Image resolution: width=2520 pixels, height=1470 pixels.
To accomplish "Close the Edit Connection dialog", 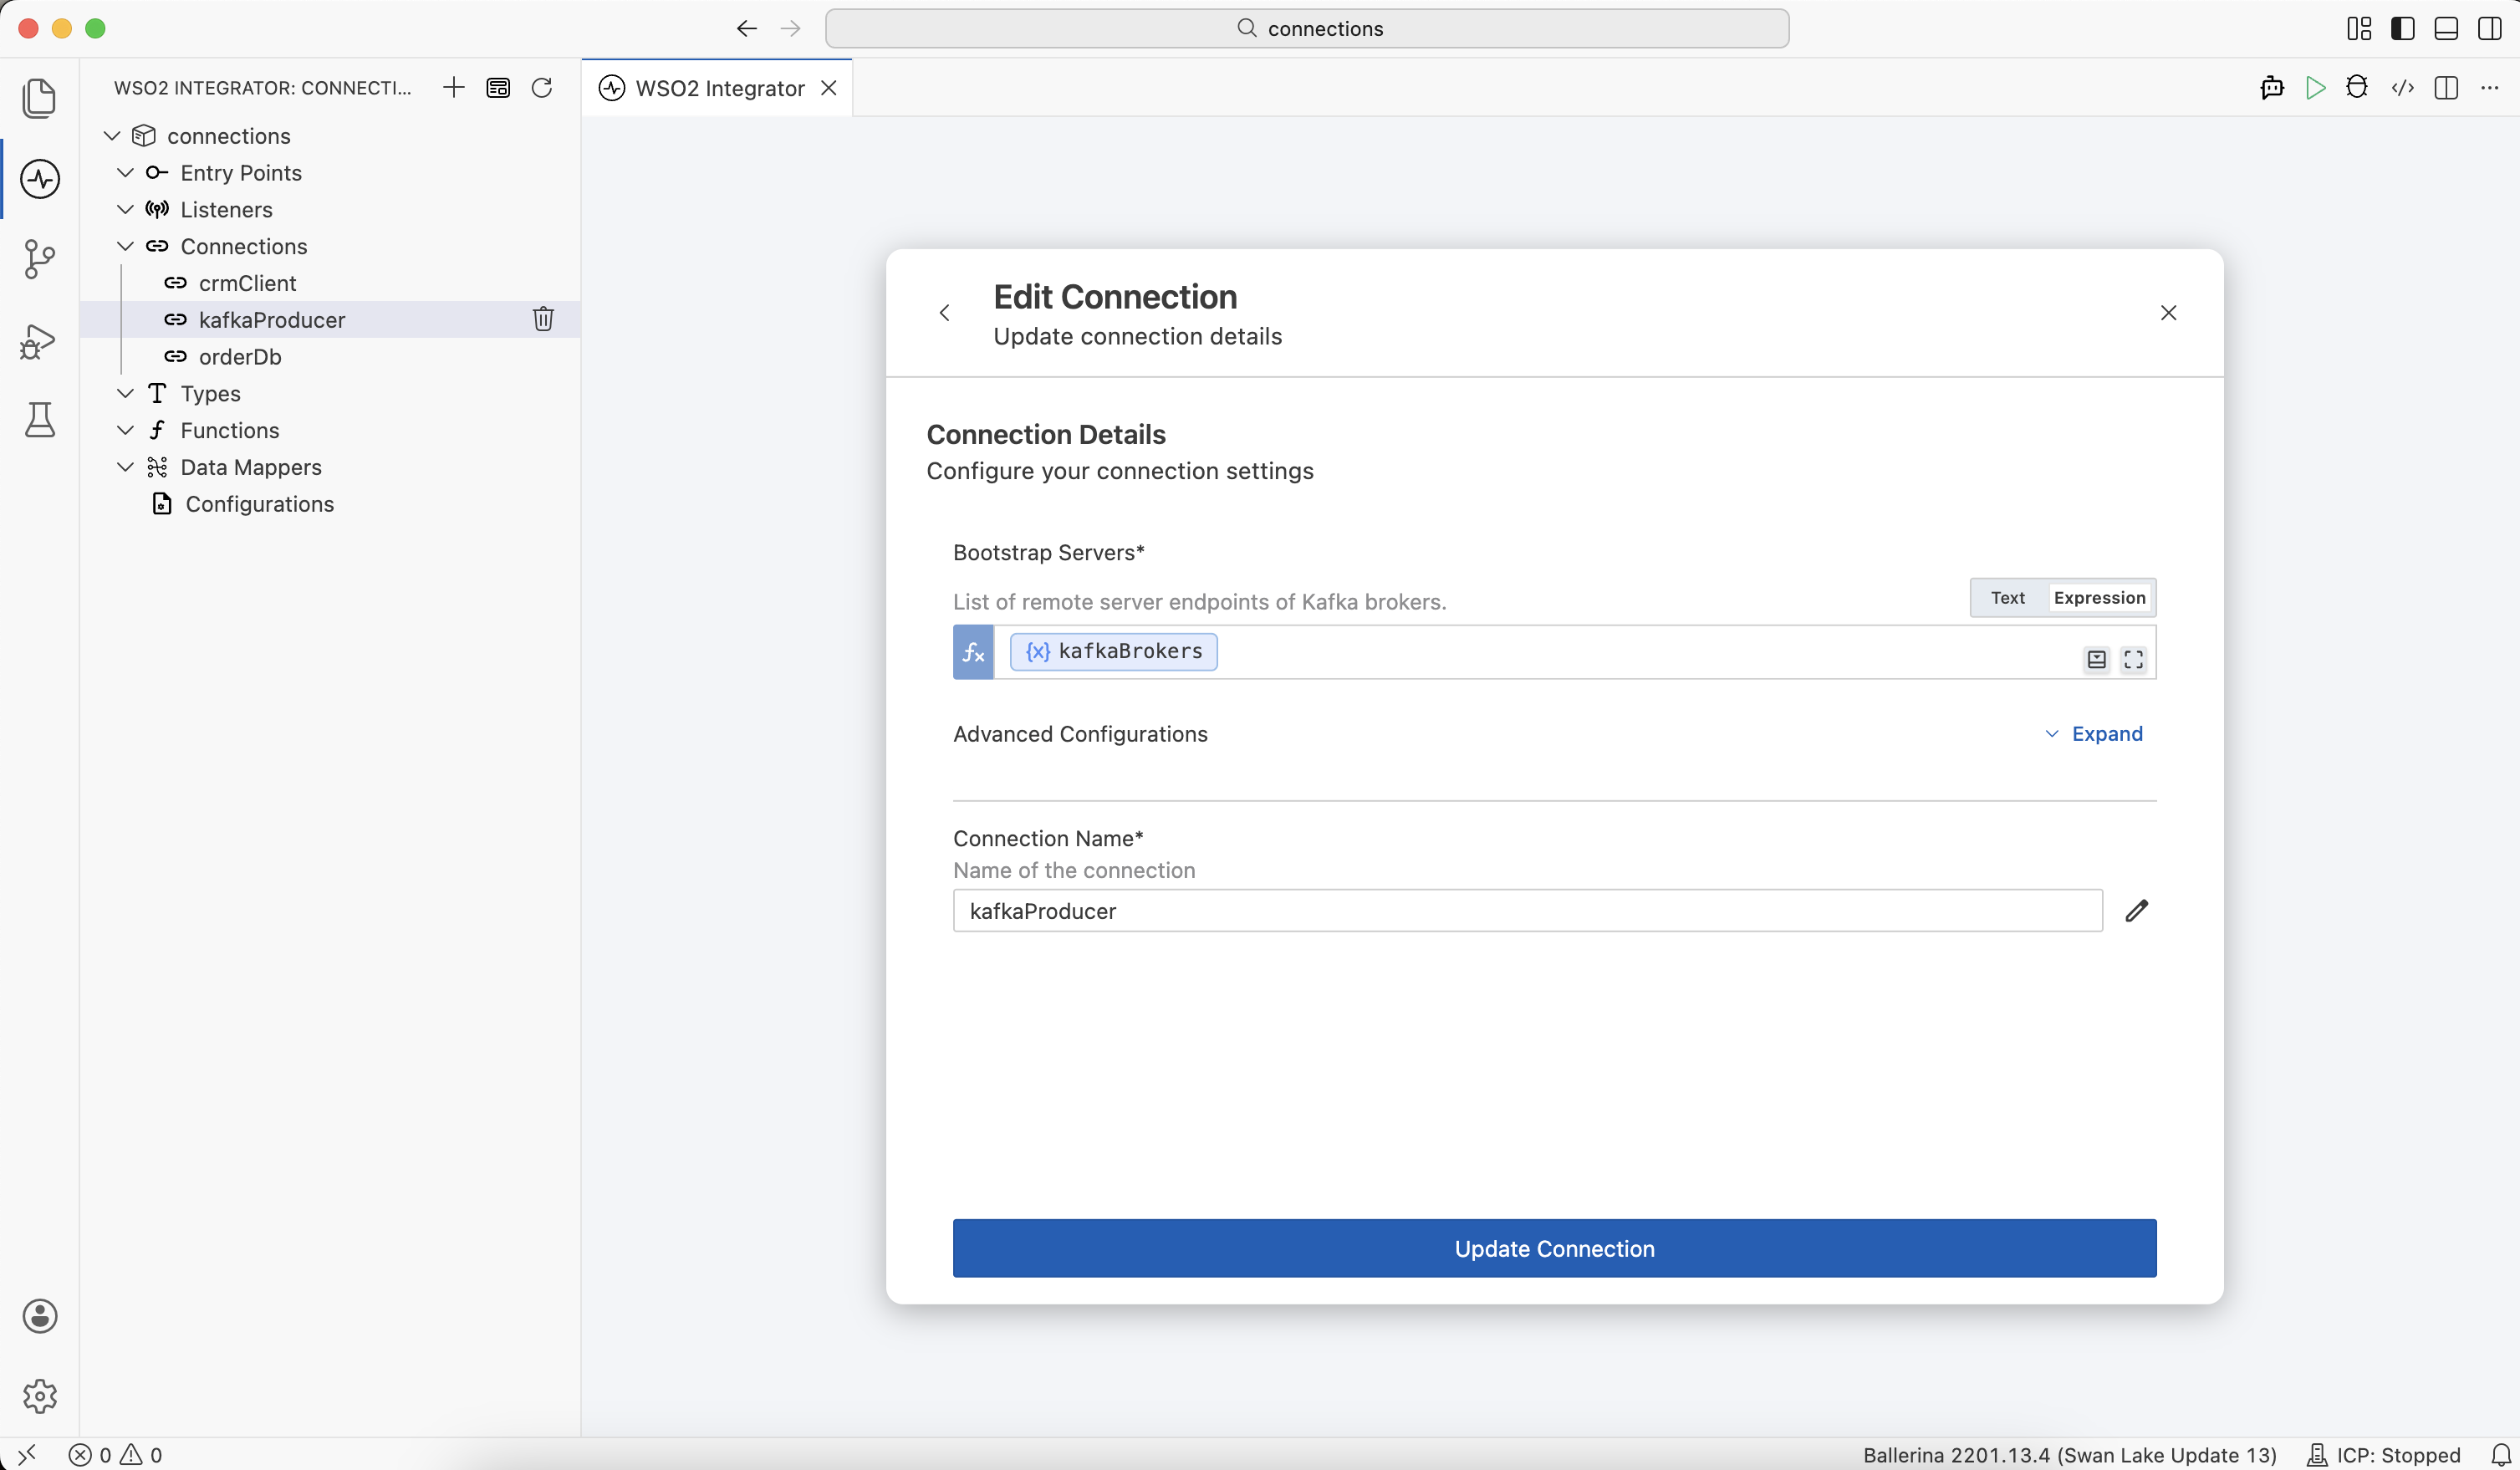I will pos(2168,313).
